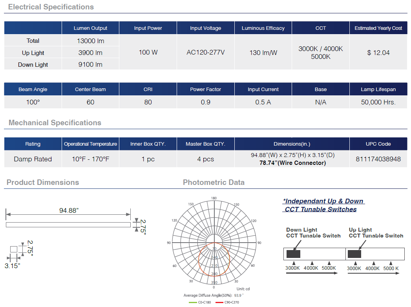The height and width of the screenshot is (307, 411).
Task: Click the Electrical Specifications section heading
Action: [51, 7]
